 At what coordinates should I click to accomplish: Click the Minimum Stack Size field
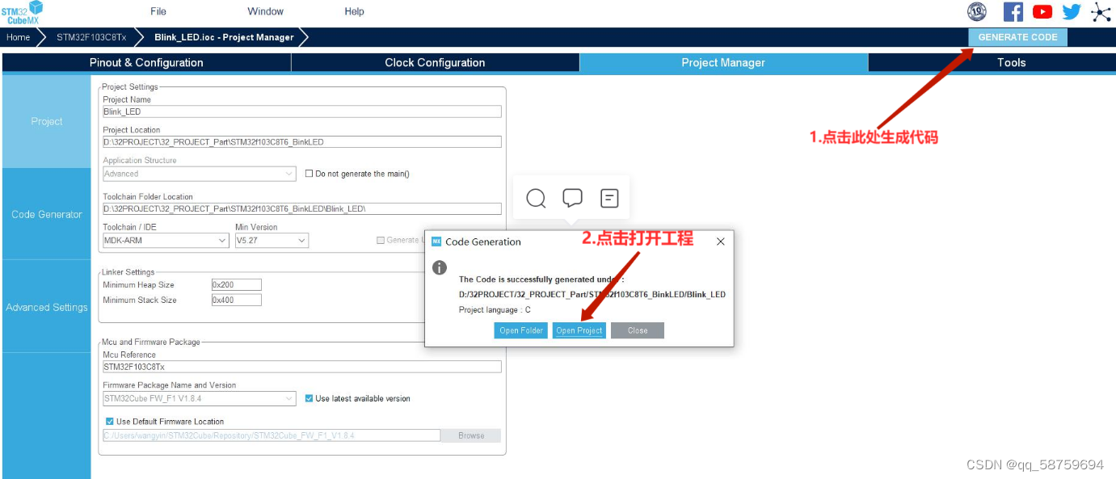236,300
